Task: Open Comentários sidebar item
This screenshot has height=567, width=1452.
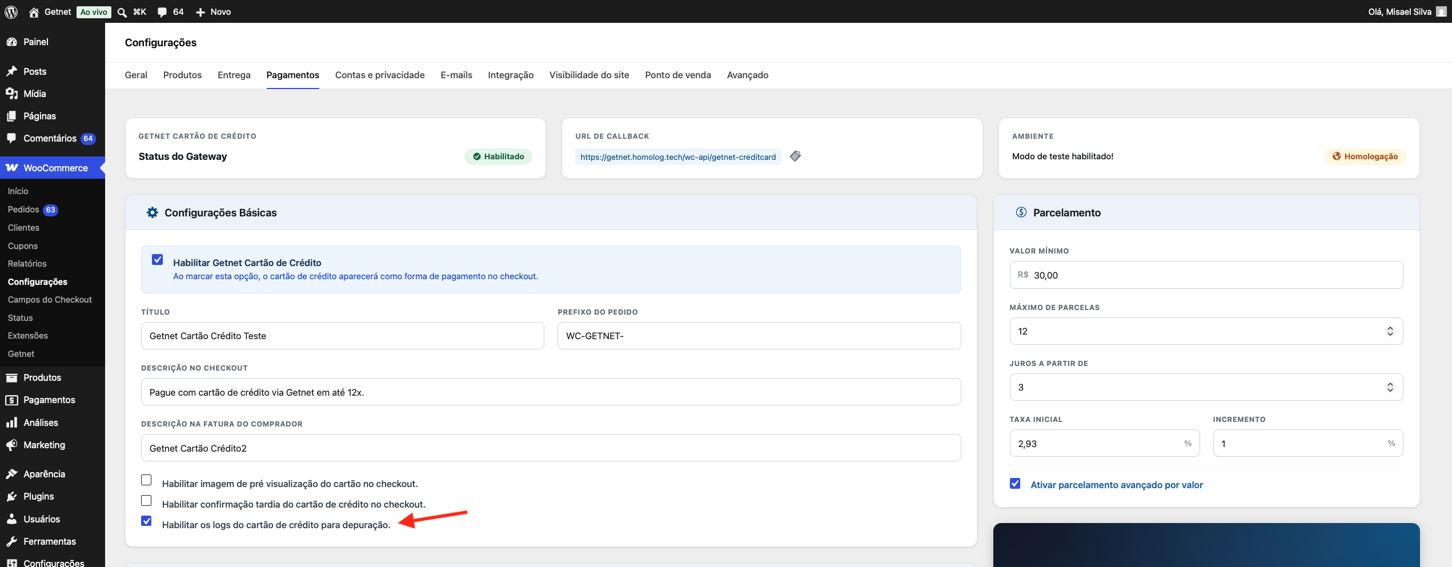Action: coord(53,138)
